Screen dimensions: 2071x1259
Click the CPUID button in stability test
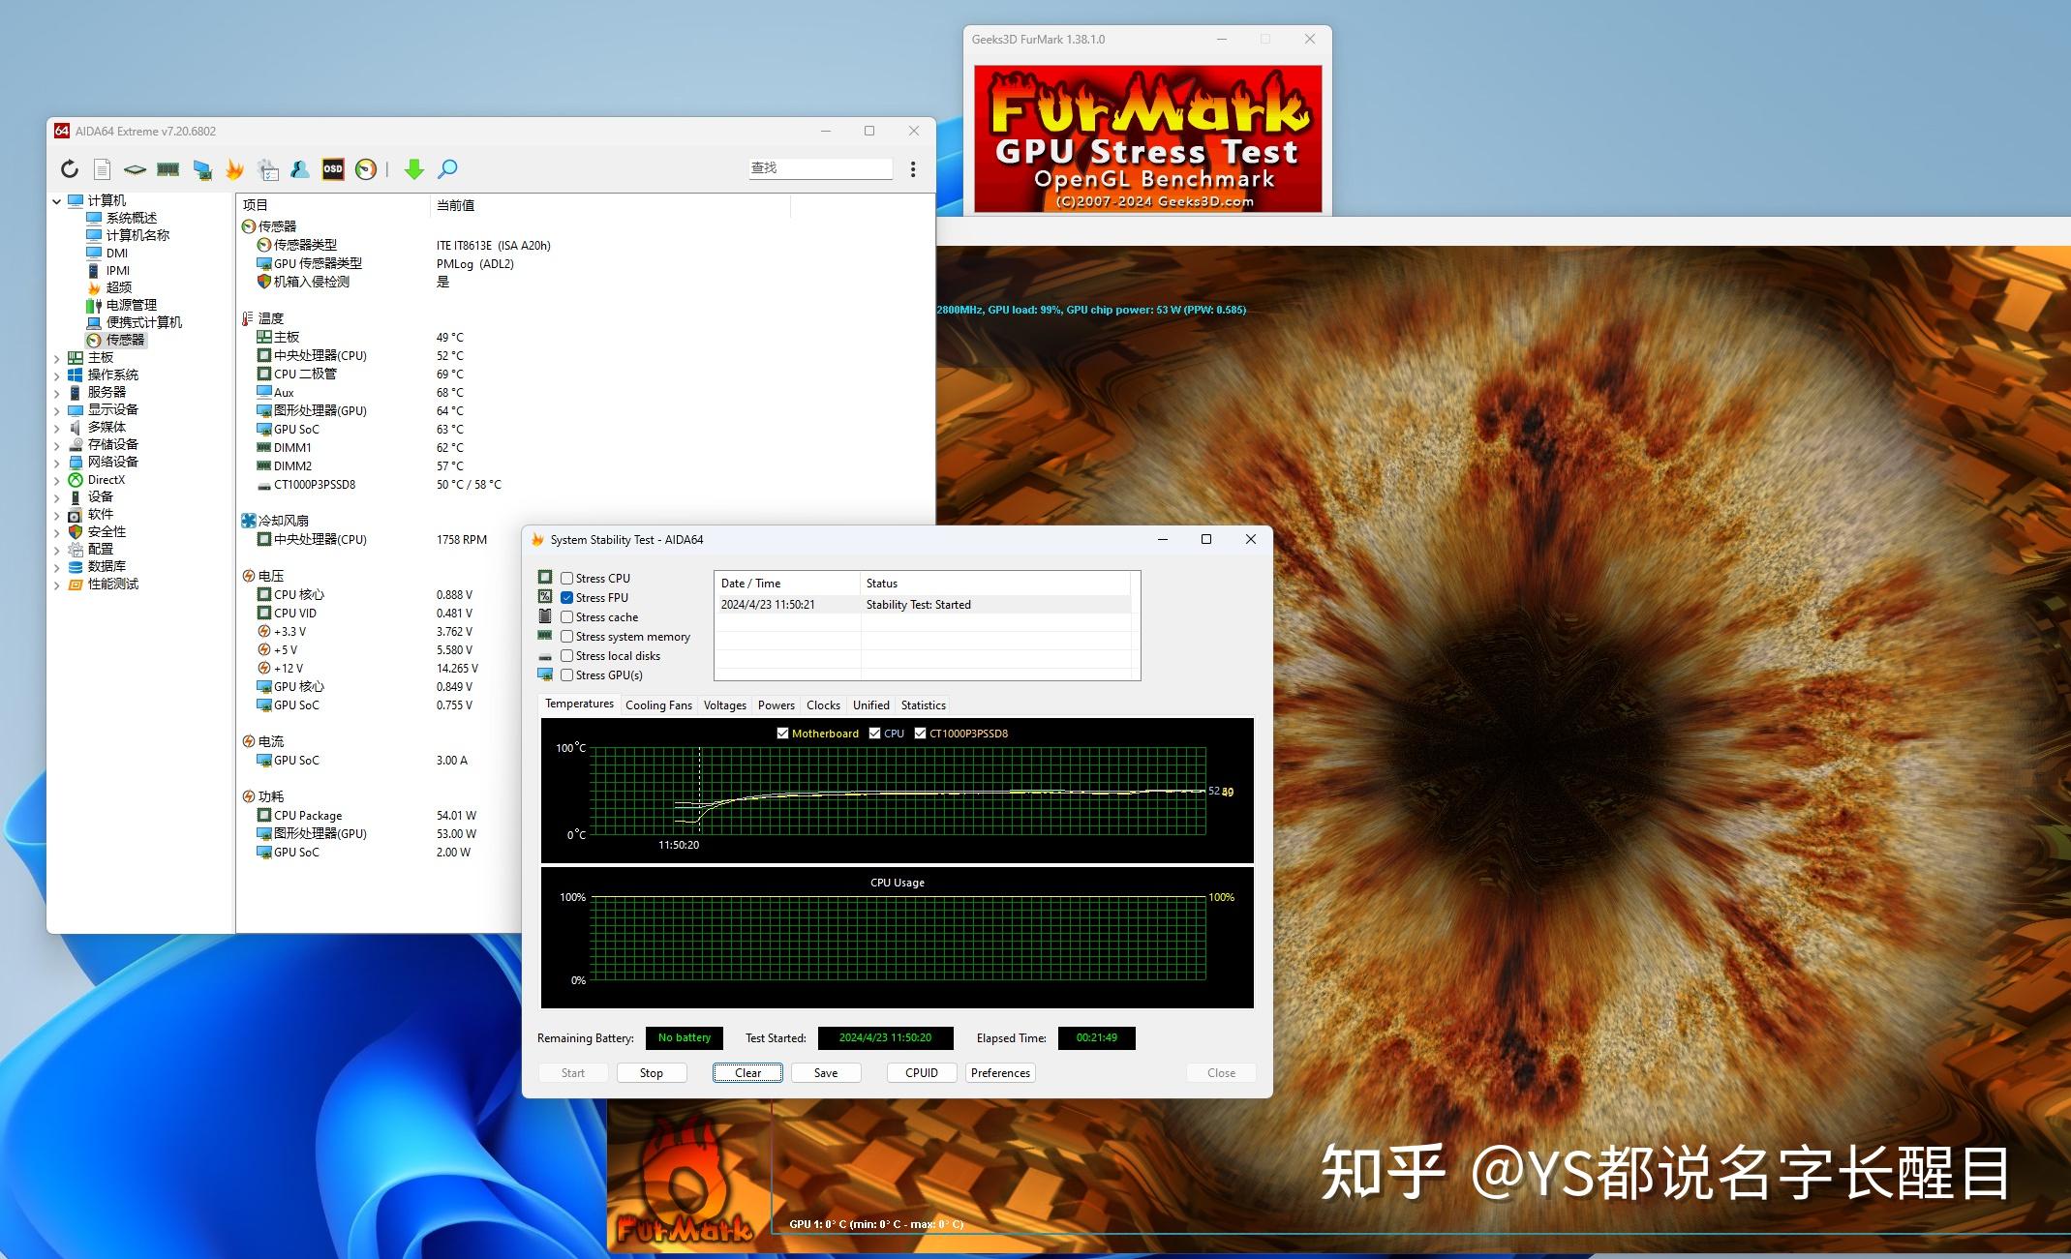[x=920, y=1070]
